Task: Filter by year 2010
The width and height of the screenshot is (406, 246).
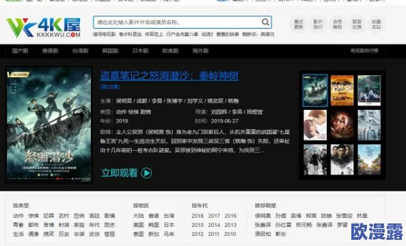Action: 230,234
